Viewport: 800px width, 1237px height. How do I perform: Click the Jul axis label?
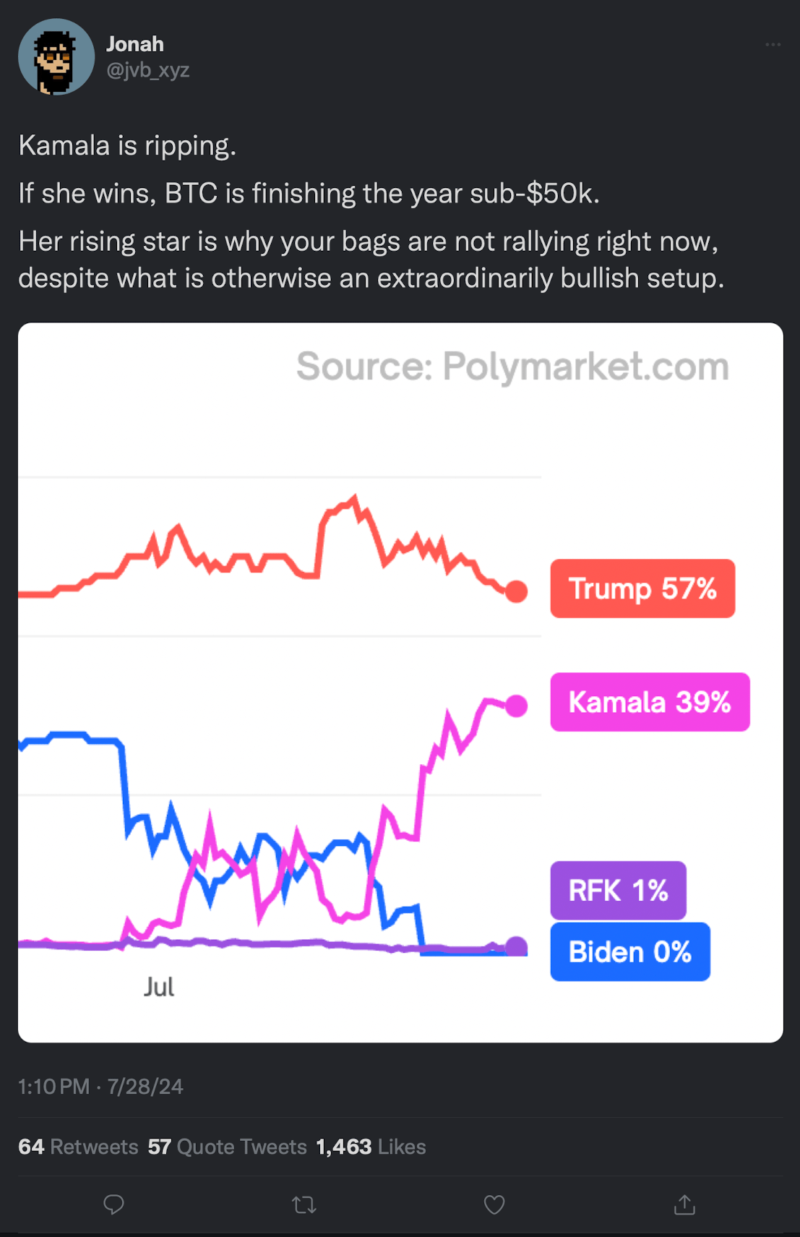[x=159, y=987]
